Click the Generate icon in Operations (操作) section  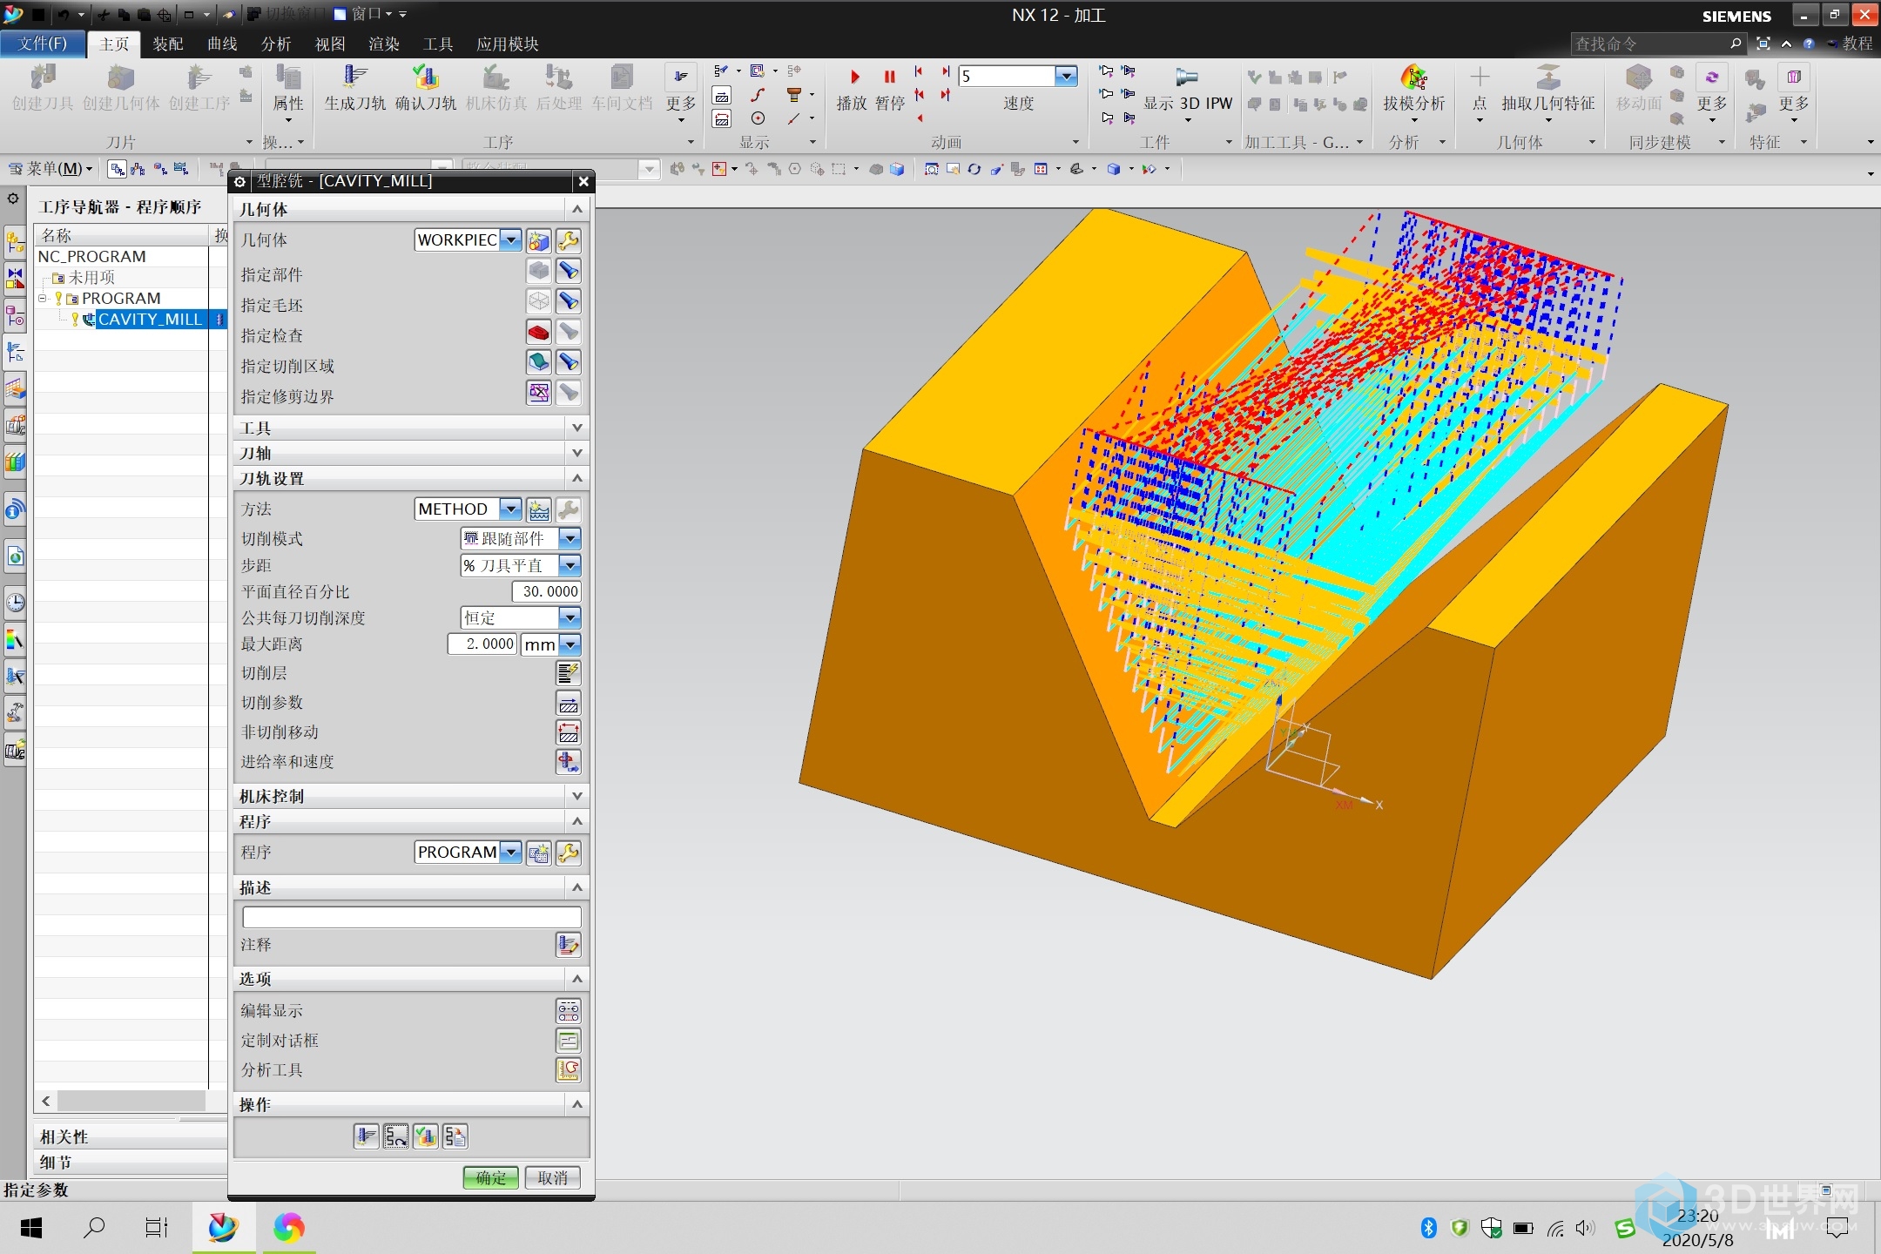367,1136
